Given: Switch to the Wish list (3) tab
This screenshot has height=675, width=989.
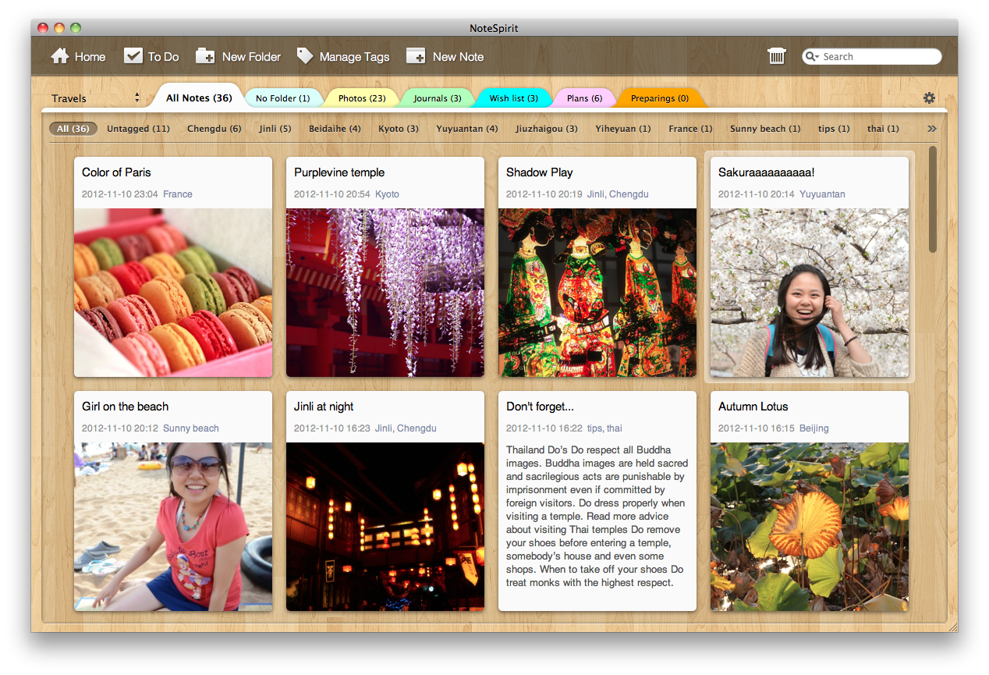Looking at the screenshot, I should coord(513,98).
